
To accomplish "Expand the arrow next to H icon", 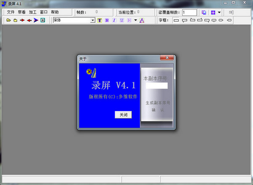I will pos(135,20).
